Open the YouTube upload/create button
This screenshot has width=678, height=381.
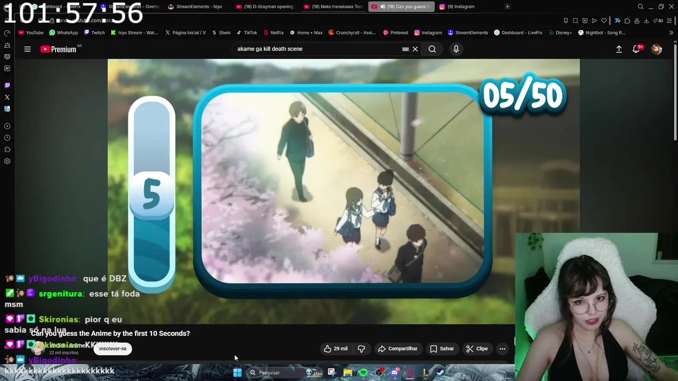click(619, 49)
